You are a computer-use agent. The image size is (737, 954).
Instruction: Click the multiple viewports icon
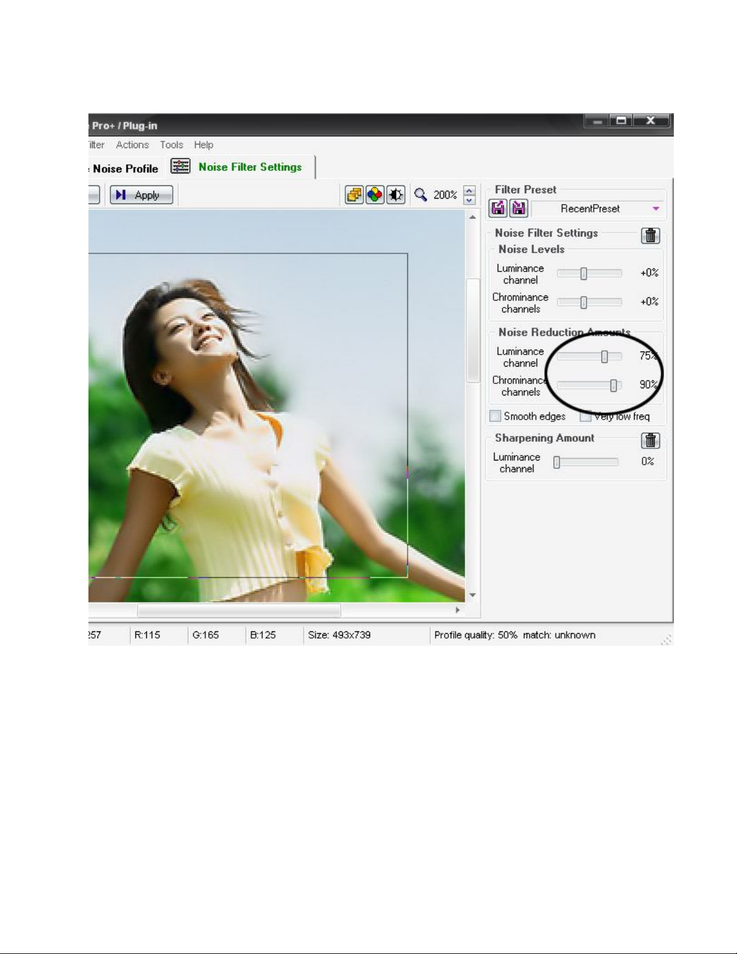354,195
